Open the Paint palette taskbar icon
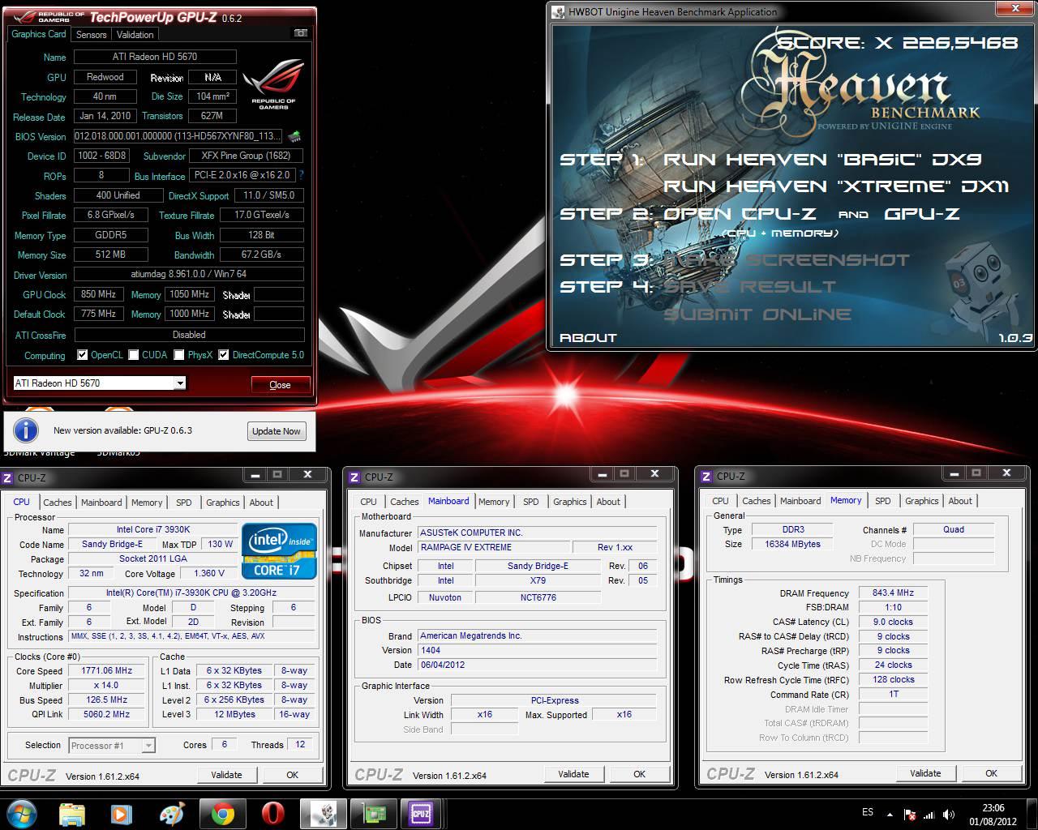The width and height of the screenshot is (1038, 830). click(172, 813)
